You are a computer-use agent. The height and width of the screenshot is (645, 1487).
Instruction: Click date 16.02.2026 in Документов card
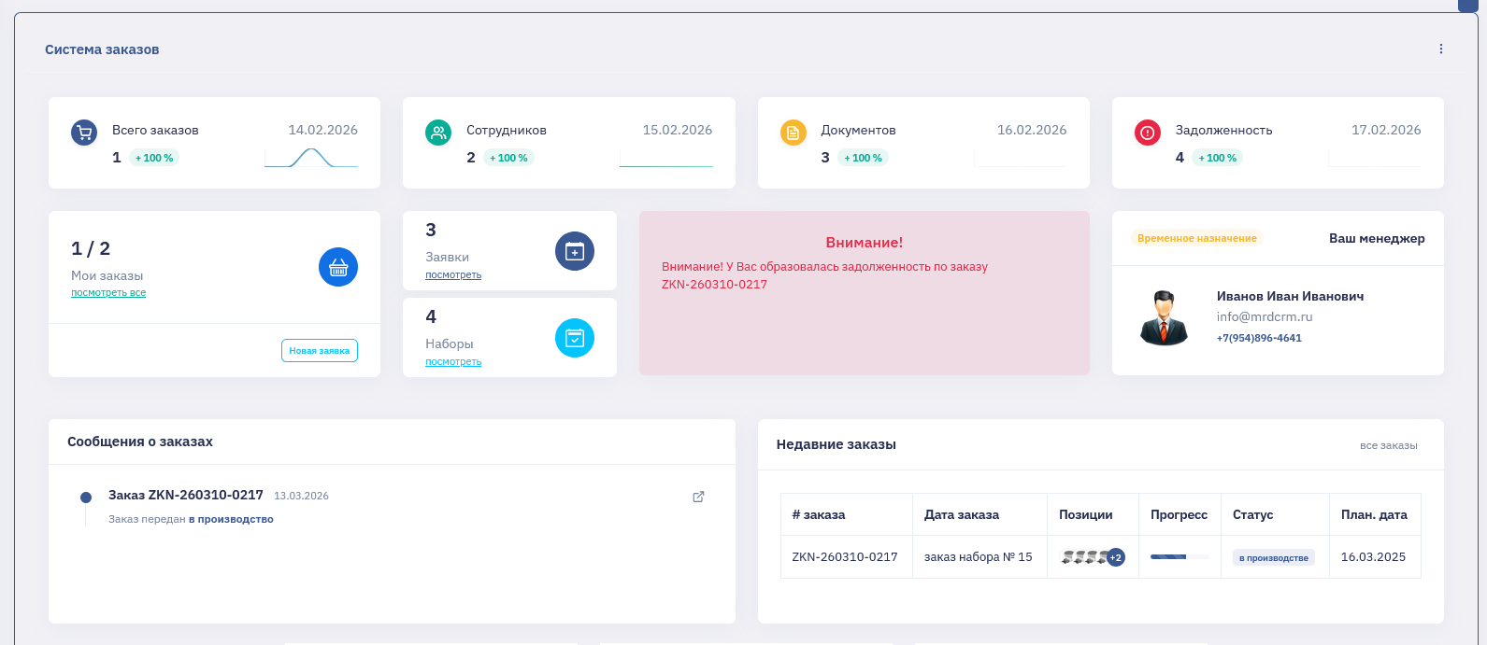click(x=1032, y=130)
